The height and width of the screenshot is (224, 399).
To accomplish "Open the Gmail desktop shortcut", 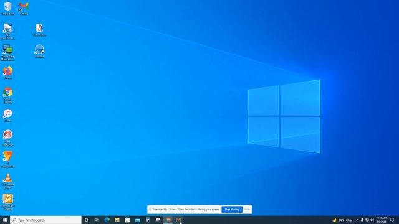I will click(x=24, y=8).
